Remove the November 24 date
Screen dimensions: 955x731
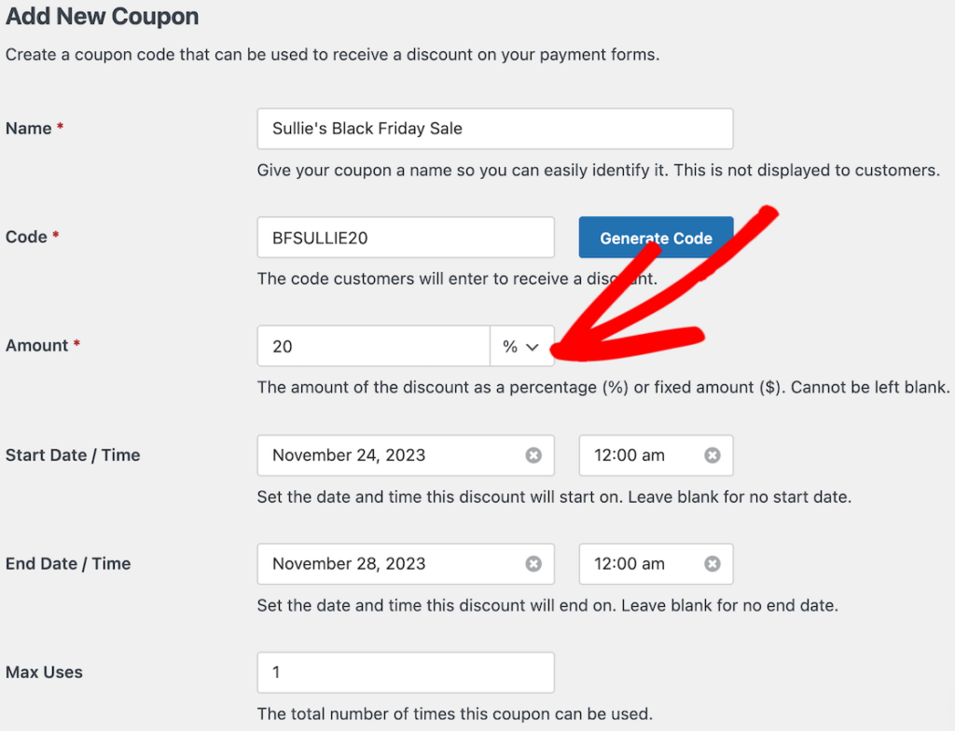pos(533,455)
